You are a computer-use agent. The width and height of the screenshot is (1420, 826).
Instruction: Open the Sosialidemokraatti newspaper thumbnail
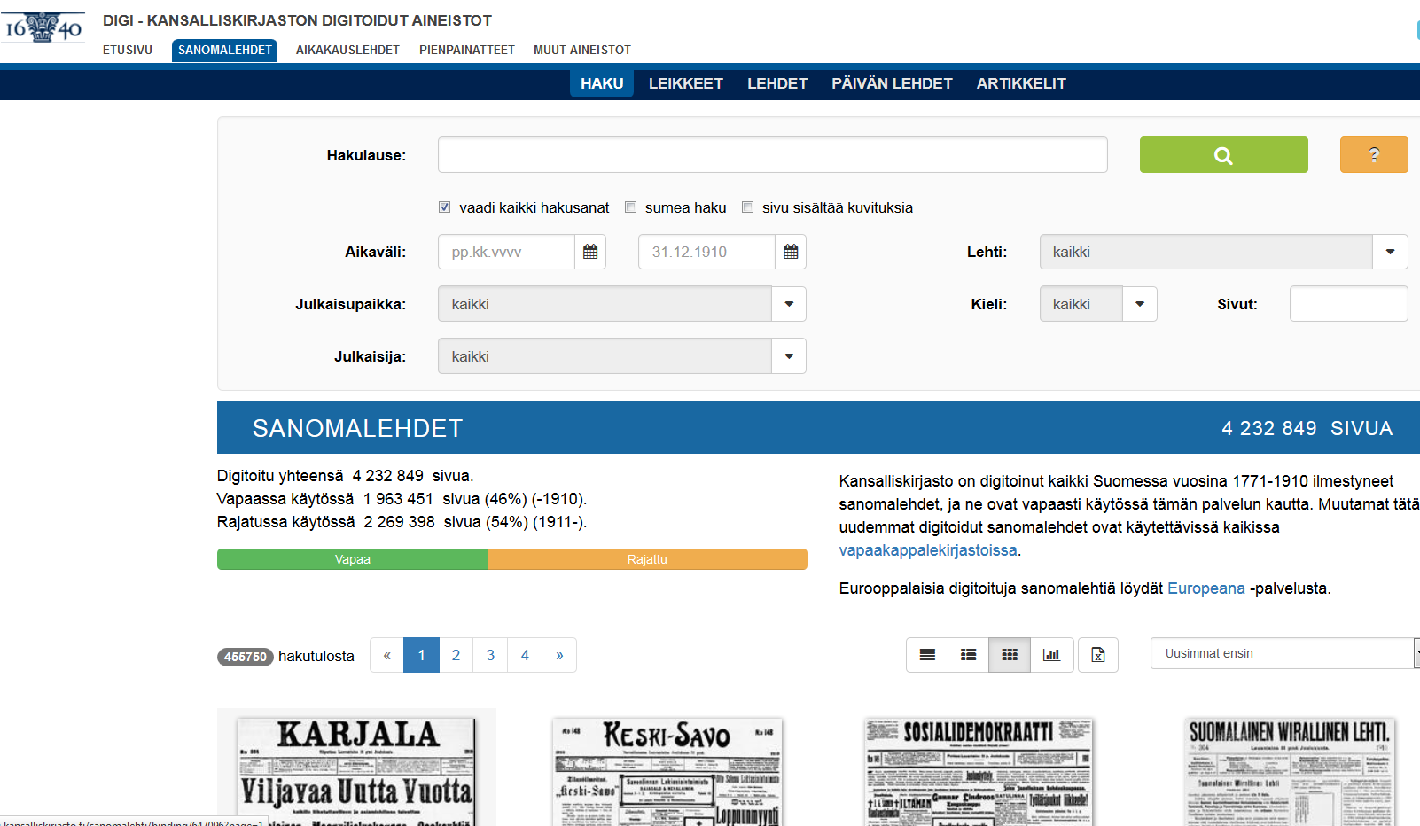[x=979, y=771]
